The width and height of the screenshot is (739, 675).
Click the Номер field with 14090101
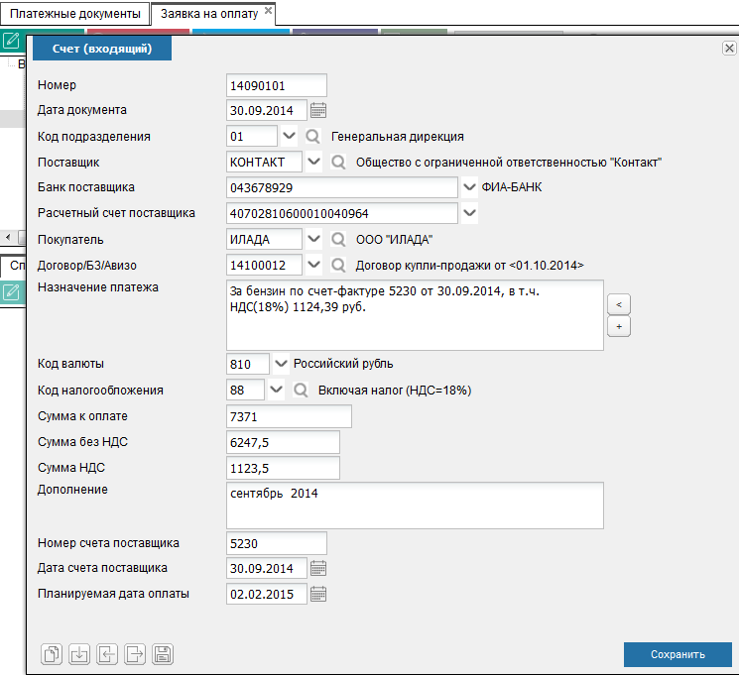[276, 85]
